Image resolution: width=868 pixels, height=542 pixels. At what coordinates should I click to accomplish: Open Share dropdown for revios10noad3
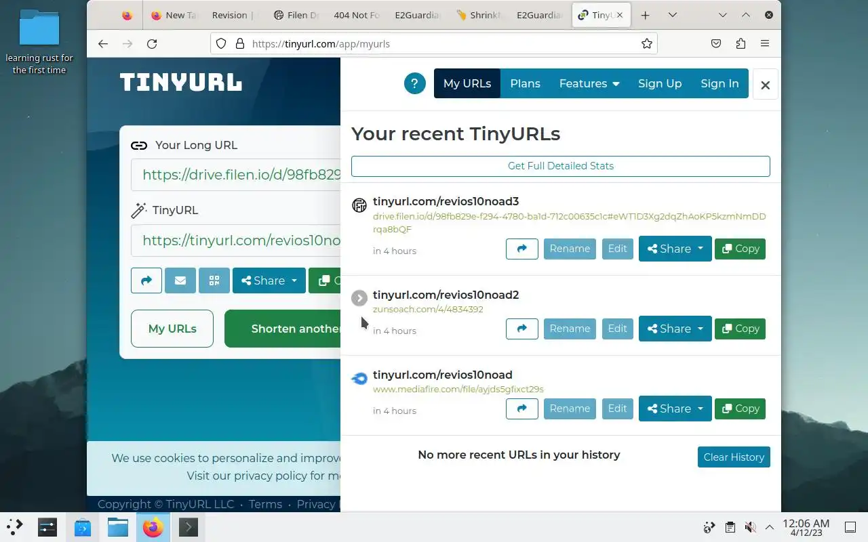(x=675, y=249)
